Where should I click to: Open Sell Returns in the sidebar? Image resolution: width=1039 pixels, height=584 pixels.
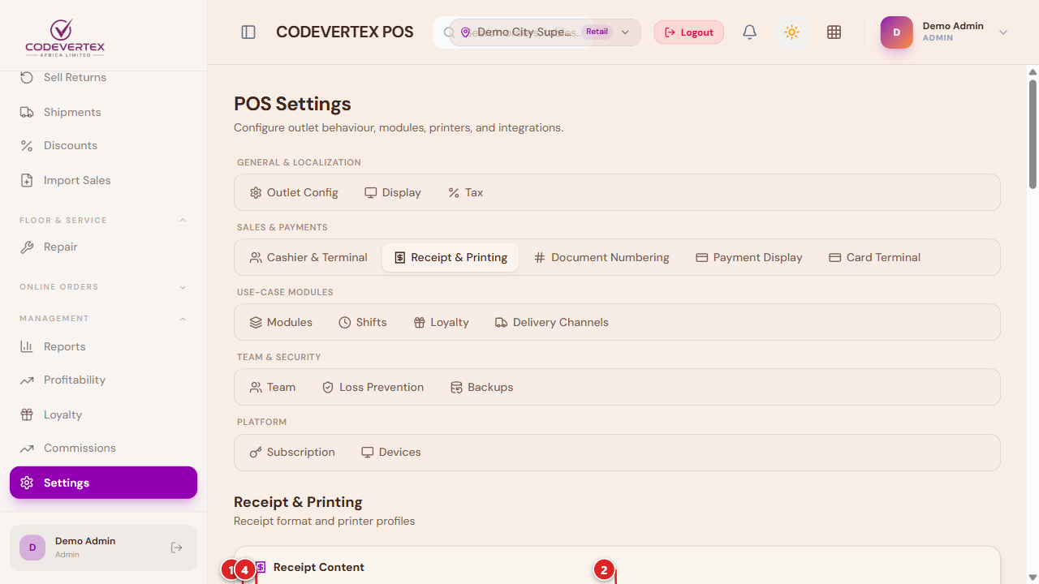103,77
